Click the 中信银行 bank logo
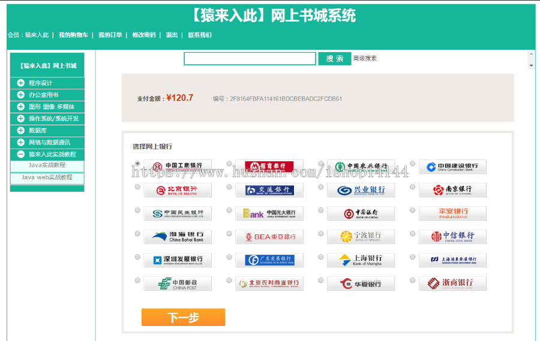 [x=452, y=237]
